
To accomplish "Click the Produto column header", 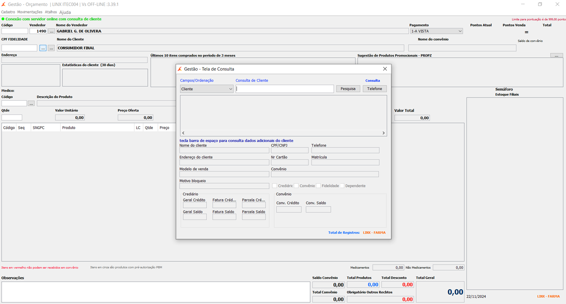I will coord(97,128).
